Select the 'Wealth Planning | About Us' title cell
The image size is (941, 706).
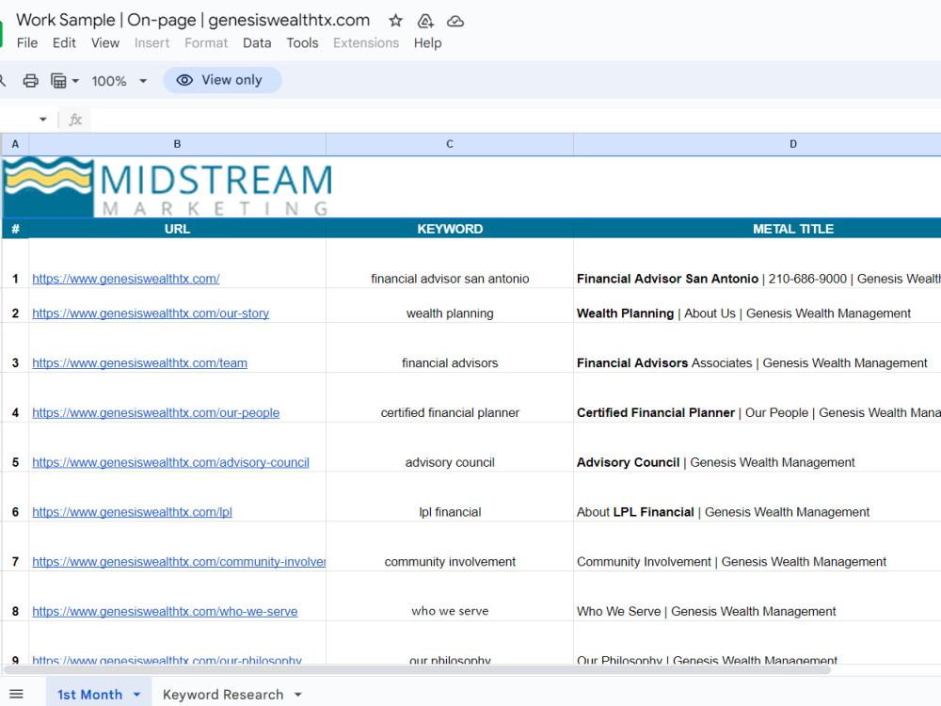(x=758, y=306)
